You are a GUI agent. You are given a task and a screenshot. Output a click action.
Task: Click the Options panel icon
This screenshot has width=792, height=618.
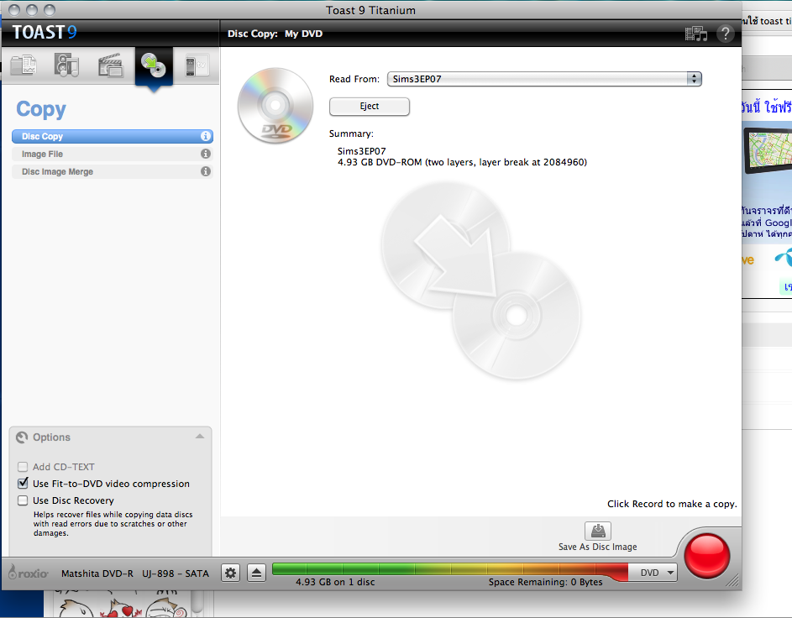(22, 437)
